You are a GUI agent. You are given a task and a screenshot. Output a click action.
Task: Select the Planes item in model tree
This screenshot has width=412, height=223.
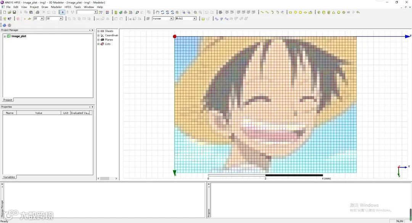coord(109,40)
